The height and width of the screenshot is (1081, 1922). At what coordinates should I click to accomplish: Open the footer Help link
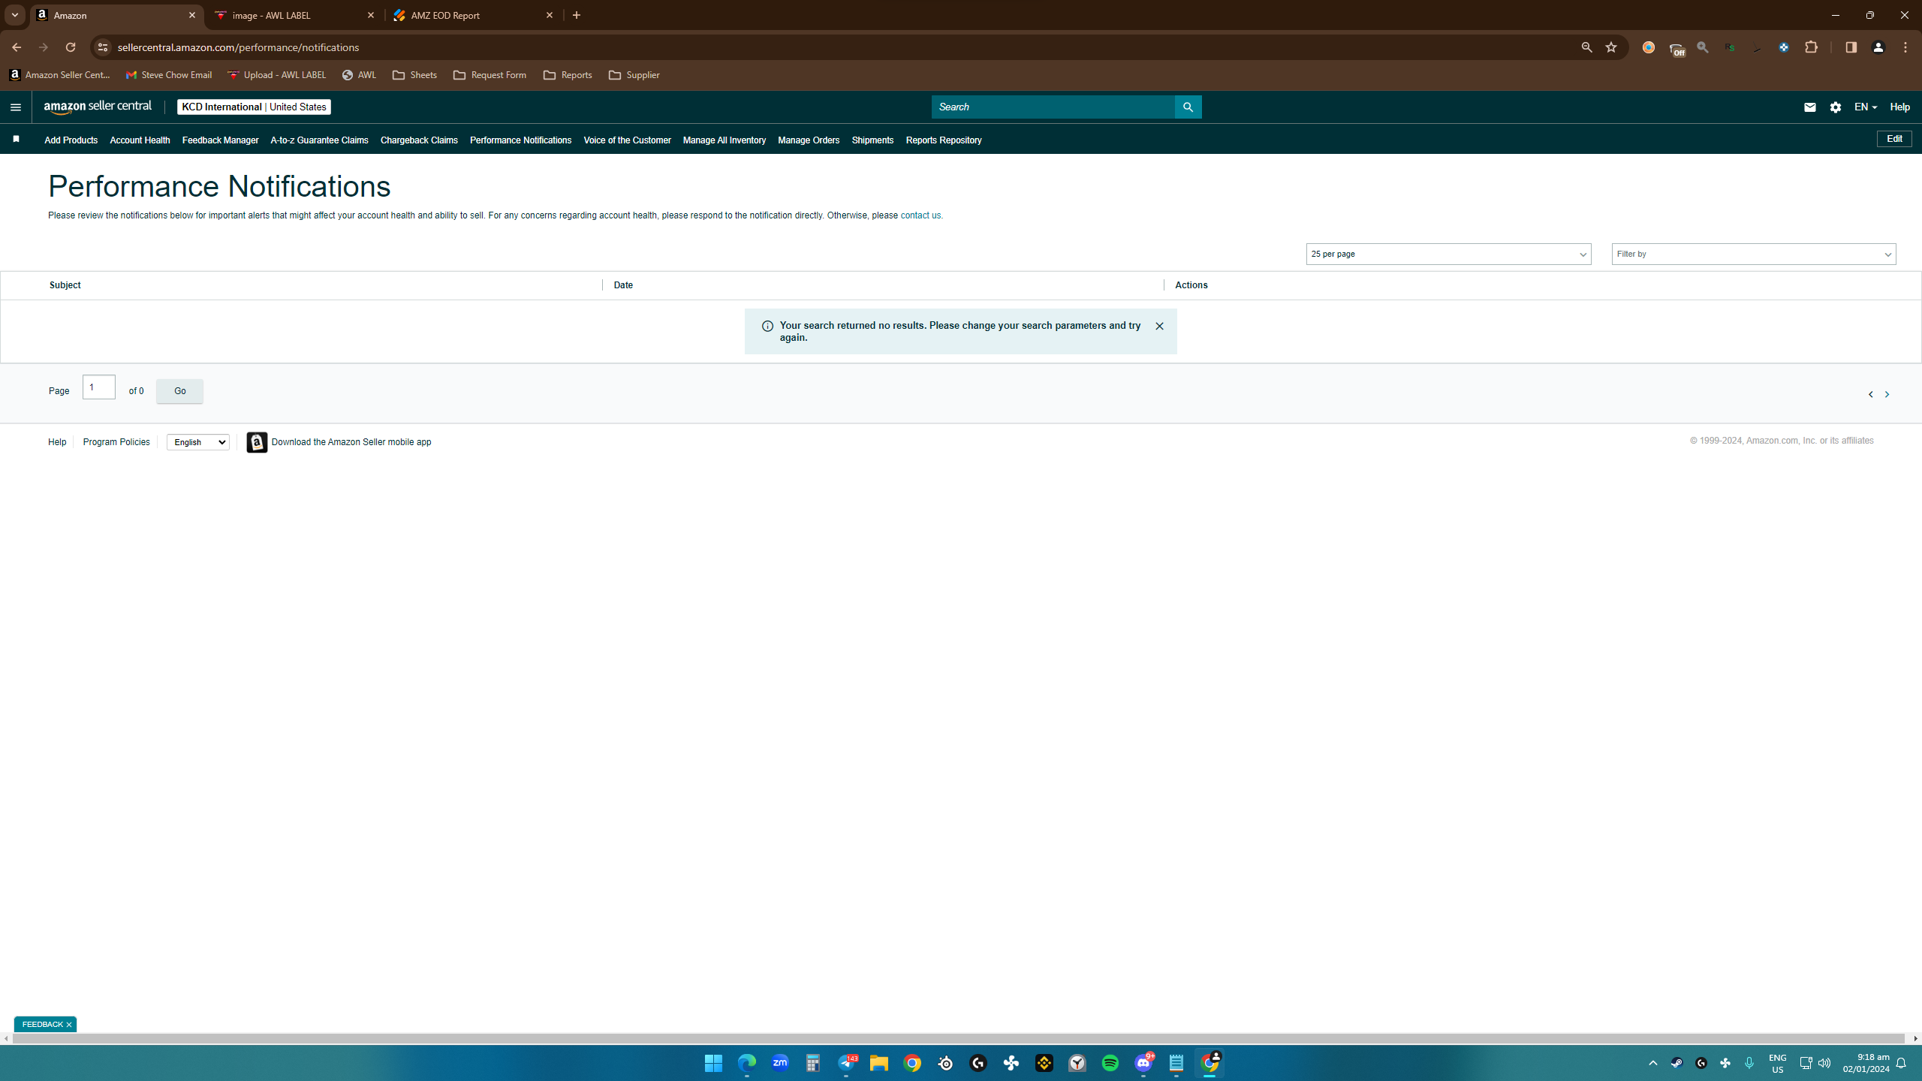click(x=57, y=442)
